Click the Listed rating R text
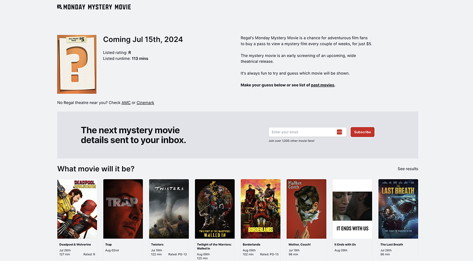473x261 pixels. pos(117,53)
